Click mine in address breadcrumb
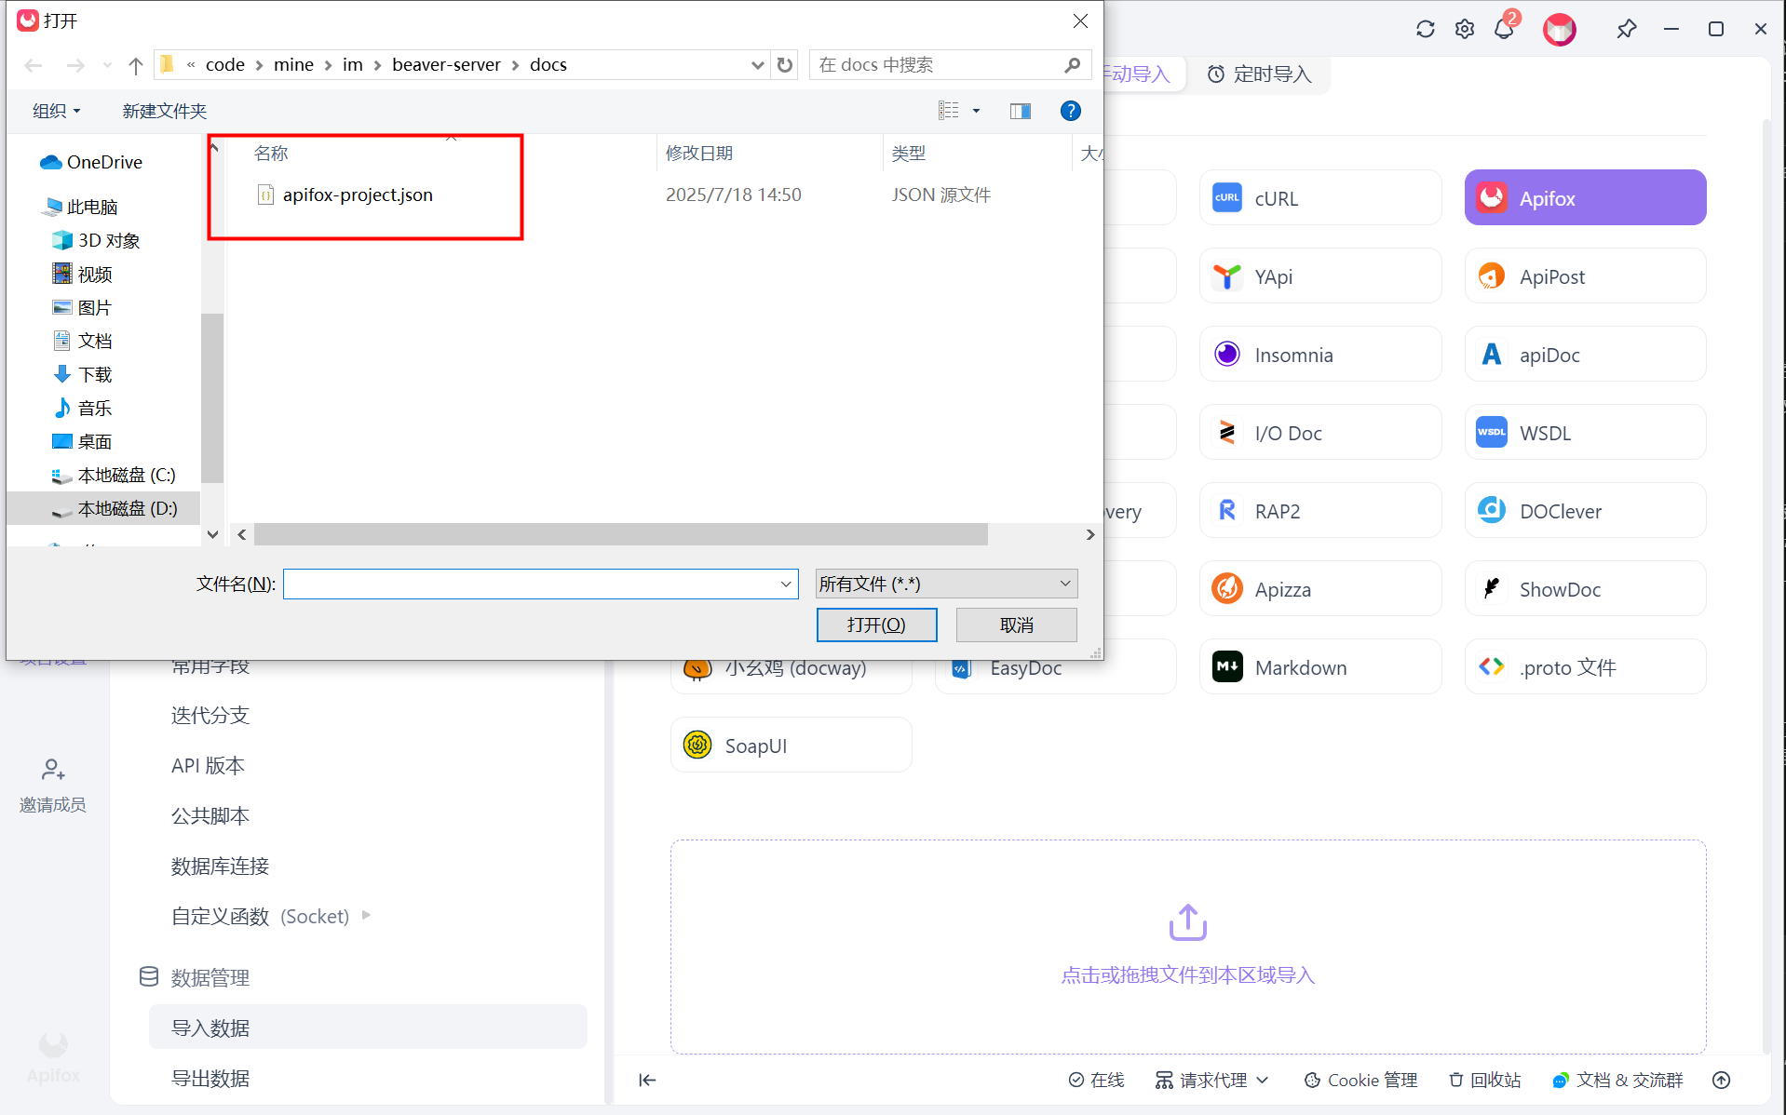 293,64
